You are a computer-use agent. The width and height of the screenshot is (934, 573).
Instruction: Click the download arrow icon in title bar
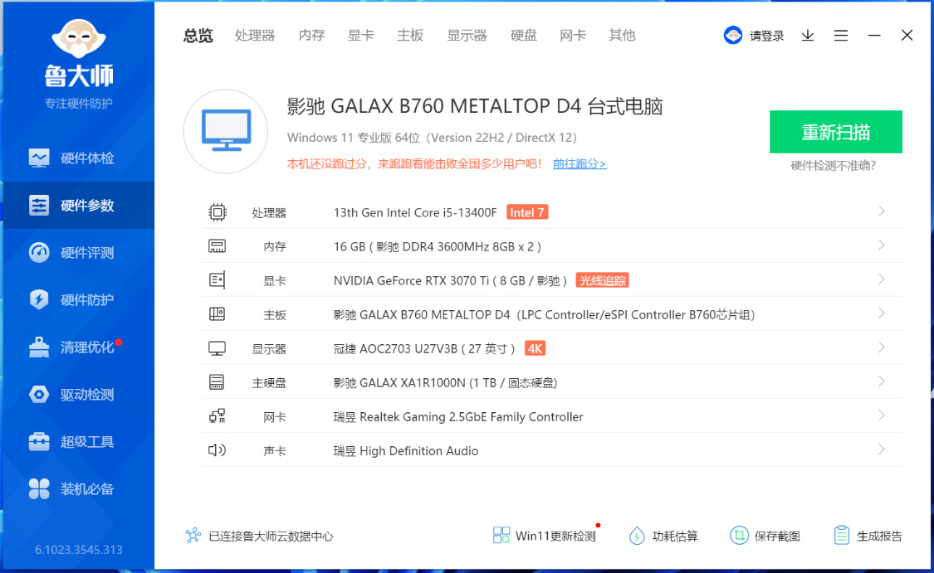[x=808, y=36]
